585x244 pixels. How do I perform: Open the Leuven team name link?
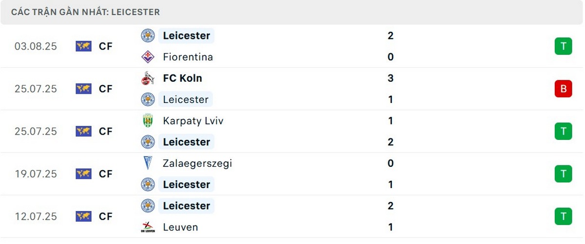pos(180,227)
